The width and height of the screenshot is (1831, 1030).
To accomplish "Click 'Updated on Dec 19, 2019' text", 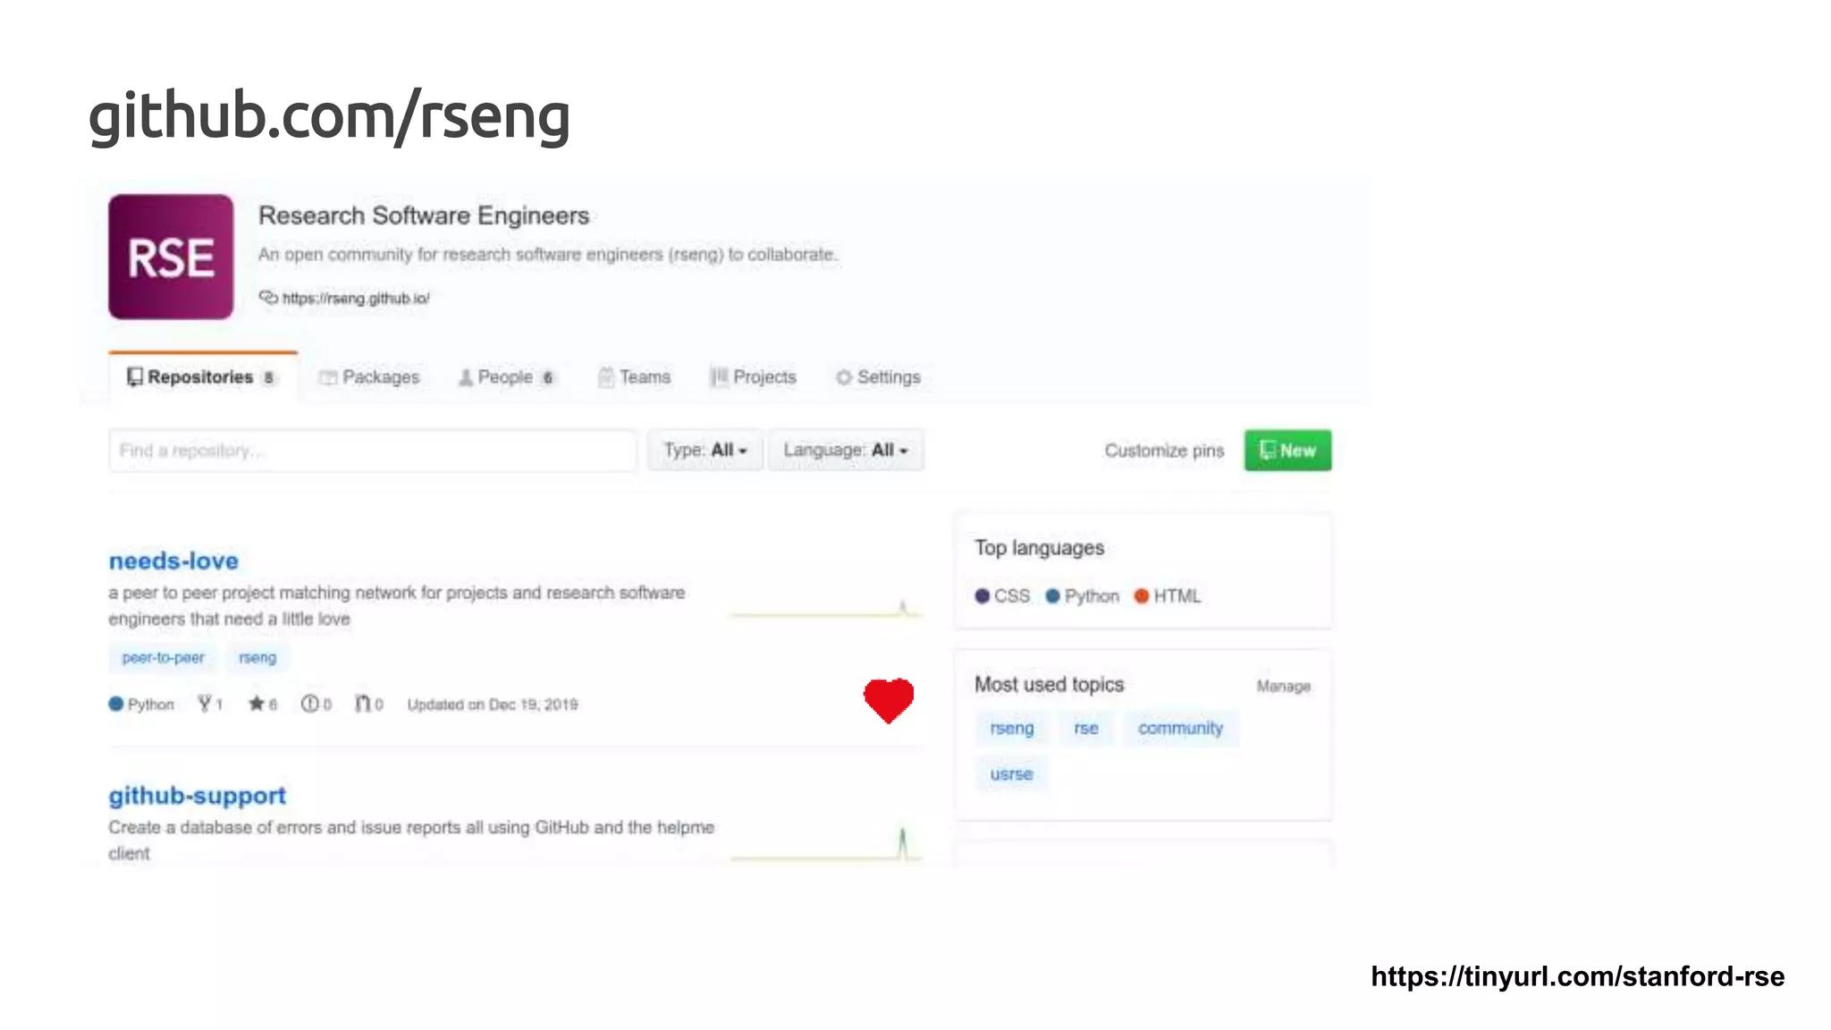I will (493, 705).
